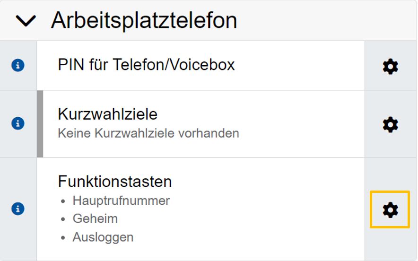Image resolution: width=418 pixels, height=261 pixels.
Task: Open settings gear for PIN für Telefon/Voicebox
Action: point(390,67)
